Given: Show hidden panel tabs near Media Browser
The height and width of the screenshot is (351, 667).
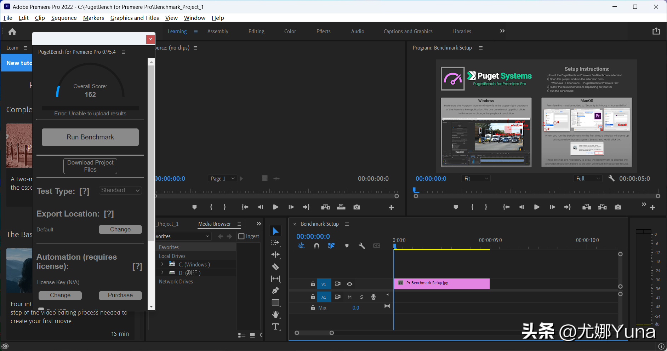Looking at the screenshot, I should tap(259, 224).
